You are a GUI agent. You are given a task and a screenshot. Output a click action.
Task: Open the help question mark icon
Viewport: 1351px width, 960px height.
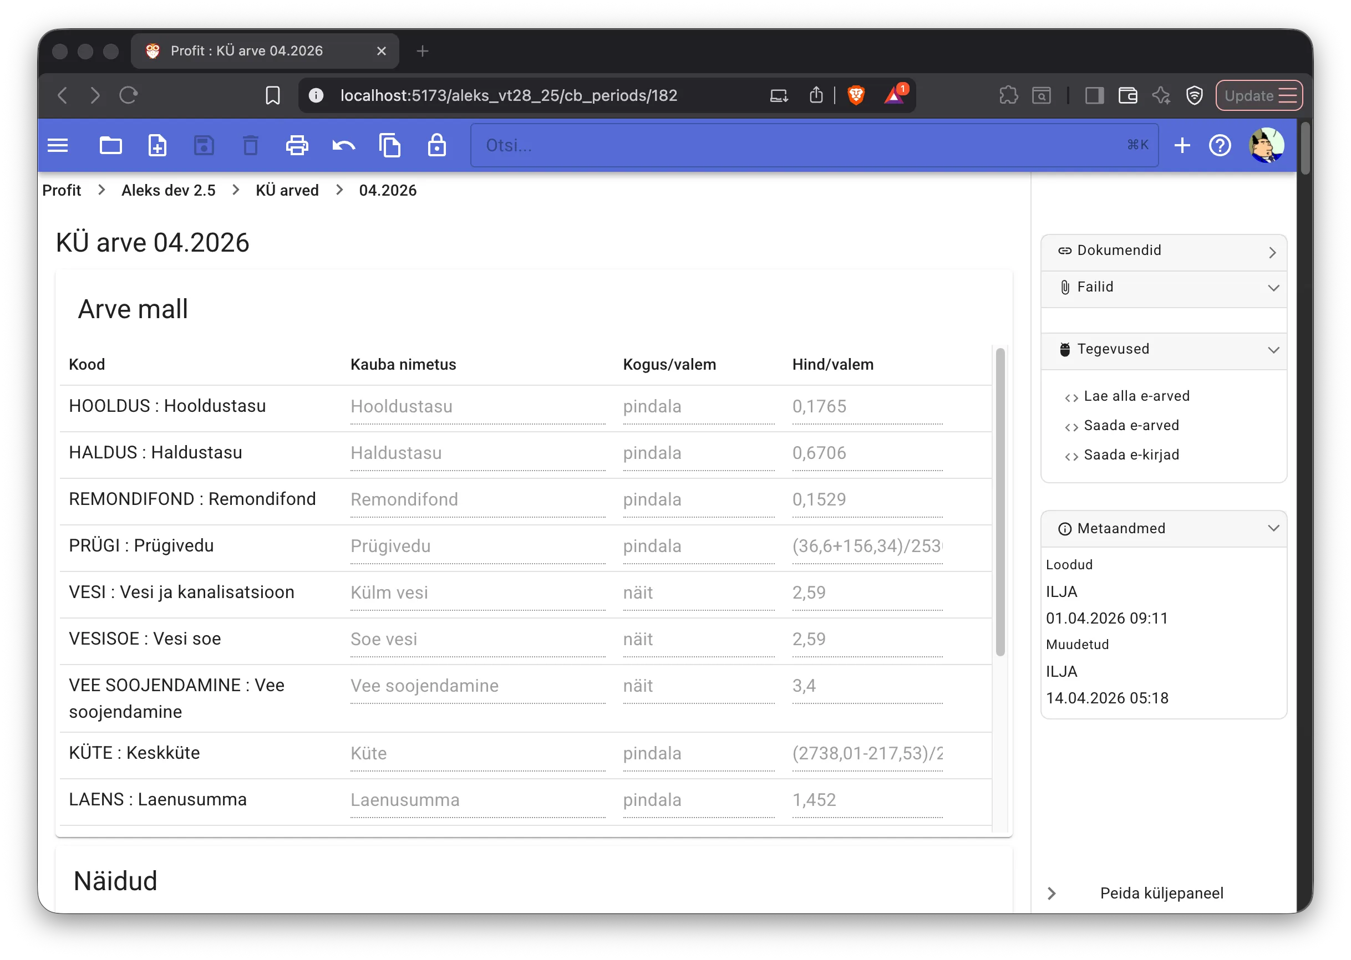[x=1220, y=145]
